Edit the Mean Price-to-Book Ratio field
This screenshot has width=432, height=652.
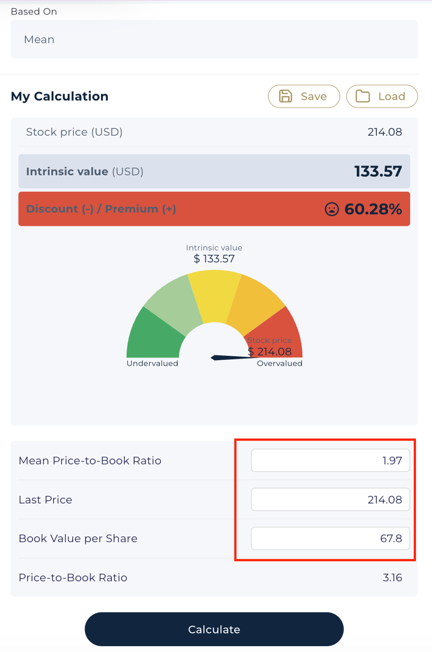tap(330, 460)
